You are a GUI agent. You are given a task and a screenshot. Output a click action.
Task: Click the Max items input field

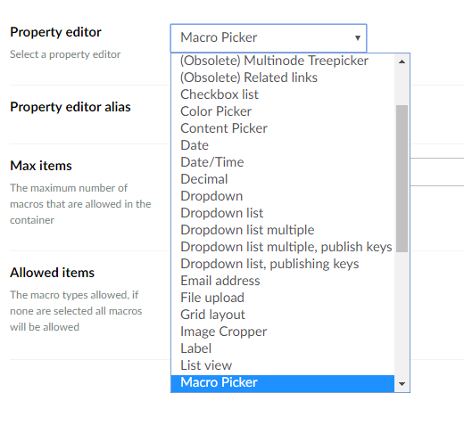coord(437,172)
